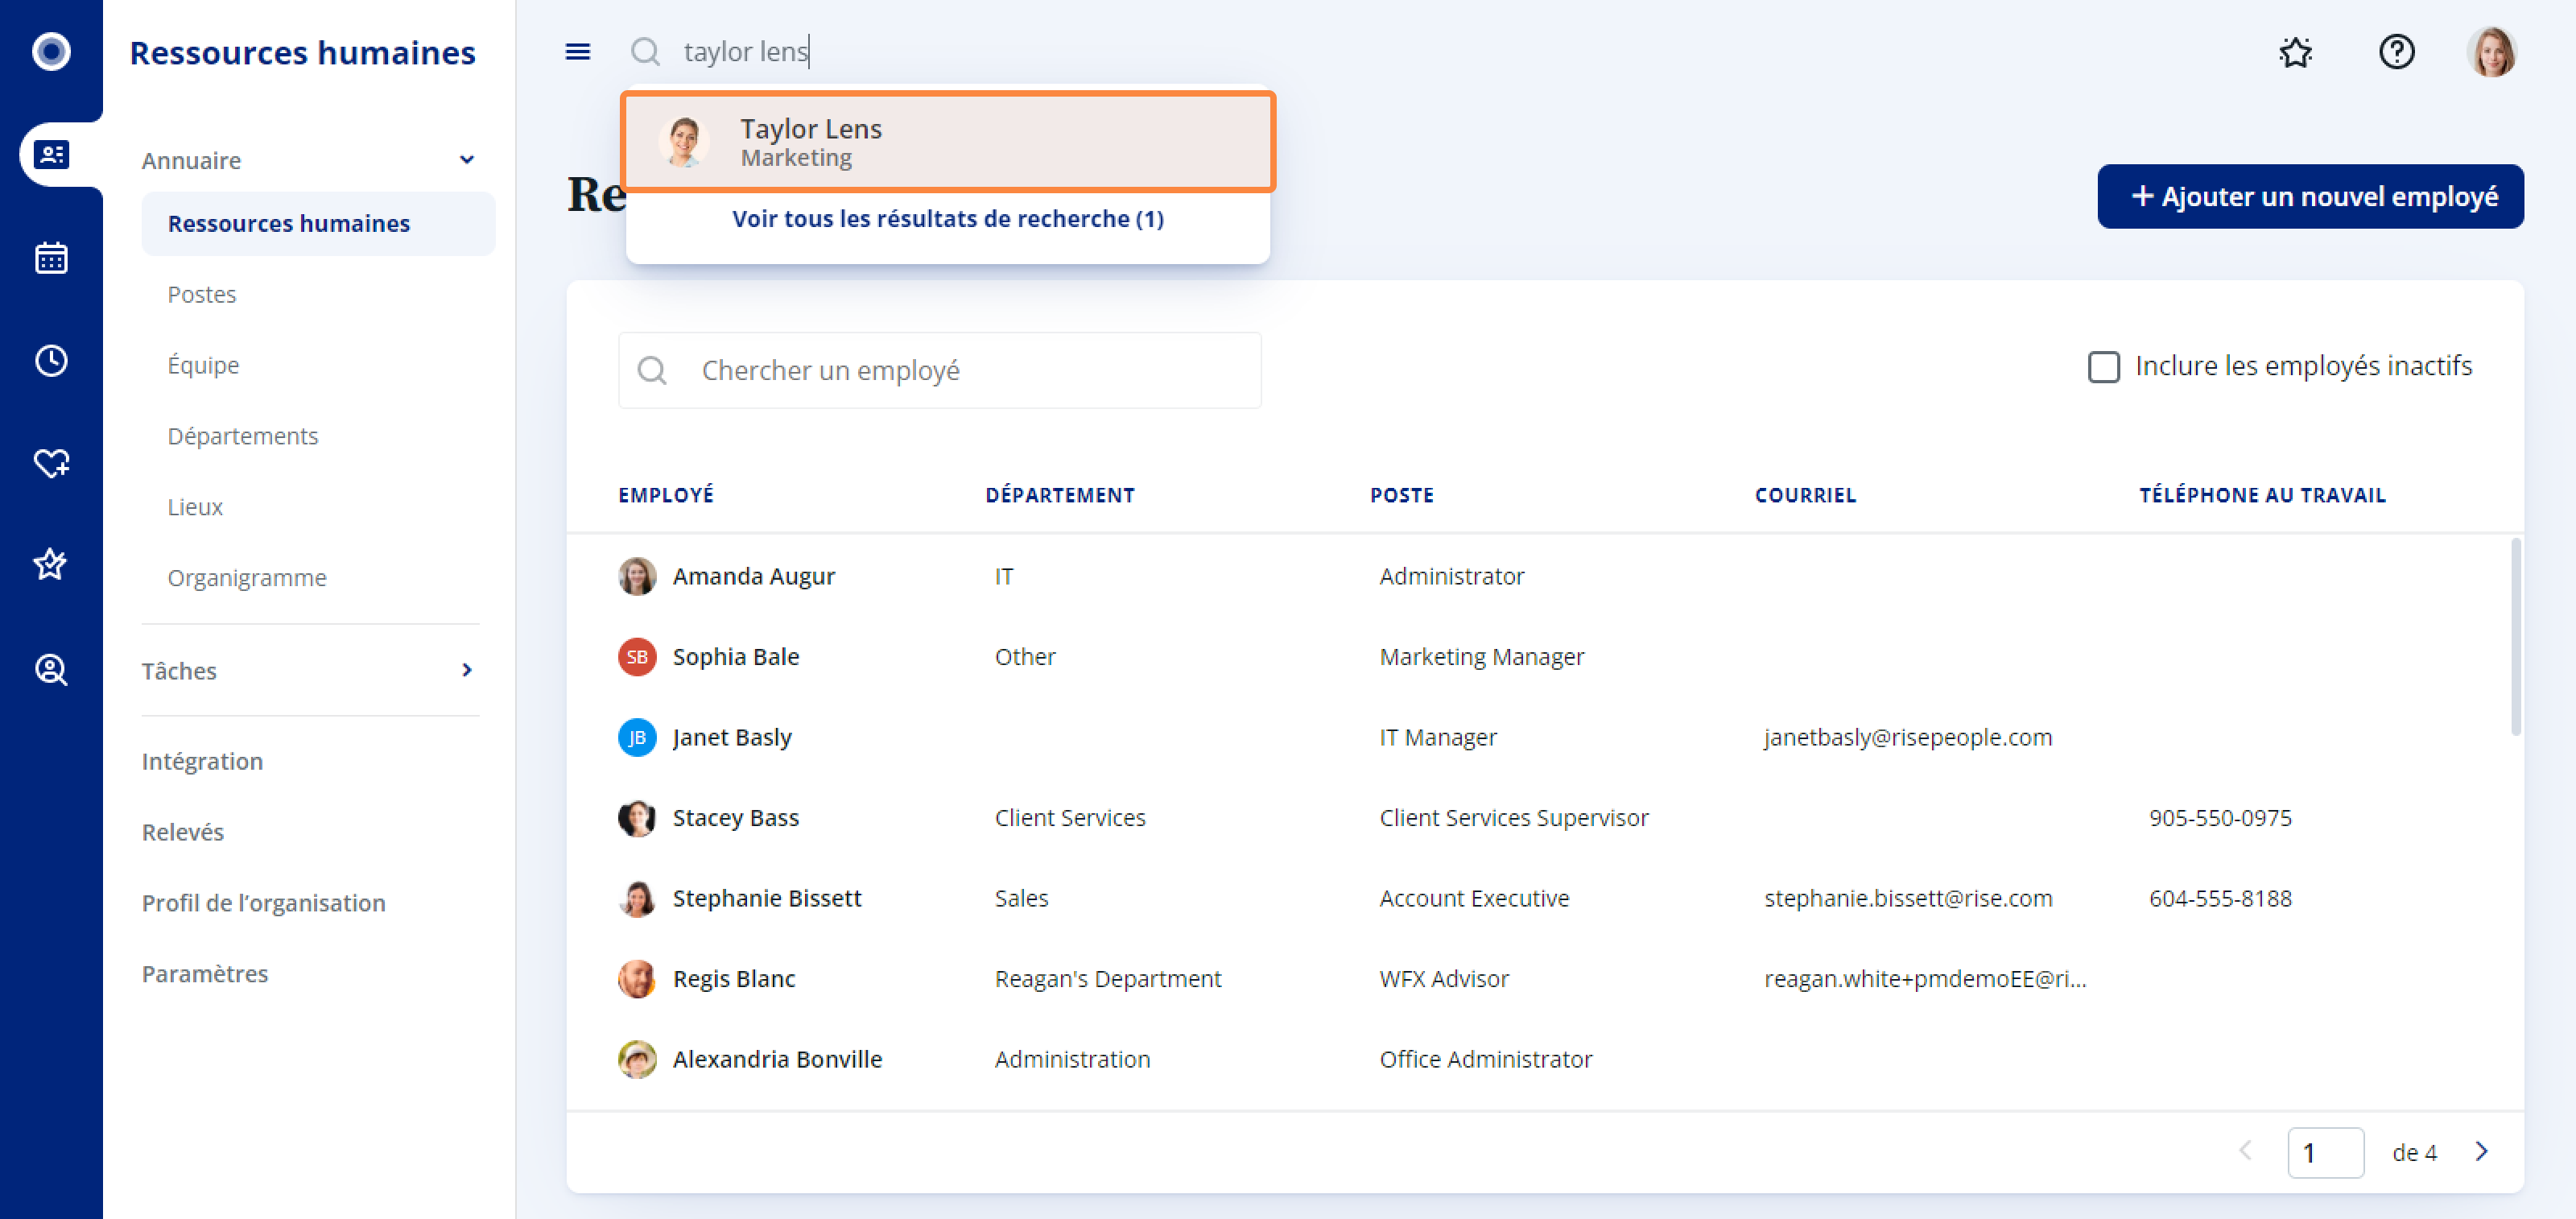
Task: Expand the Tâches section chevron
Action: coord(467,670)
